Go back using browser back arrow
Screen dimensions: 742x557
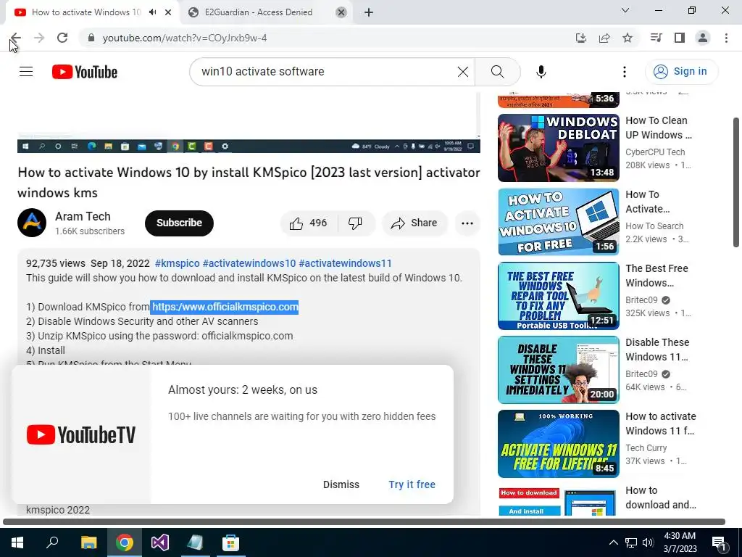(x=16, y=38)
